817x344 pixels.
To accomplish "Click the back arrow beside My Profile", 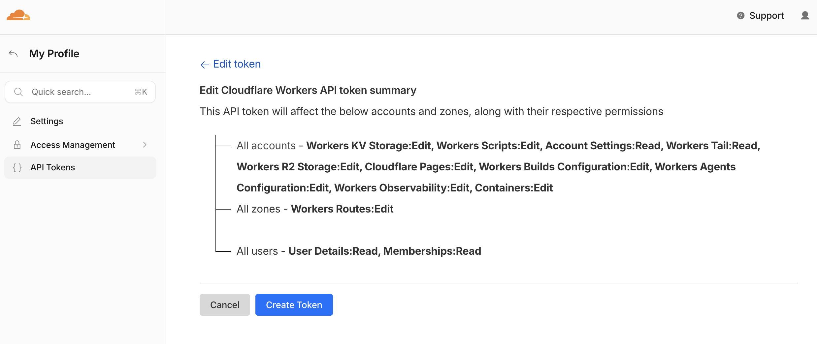I will [13, 54].
